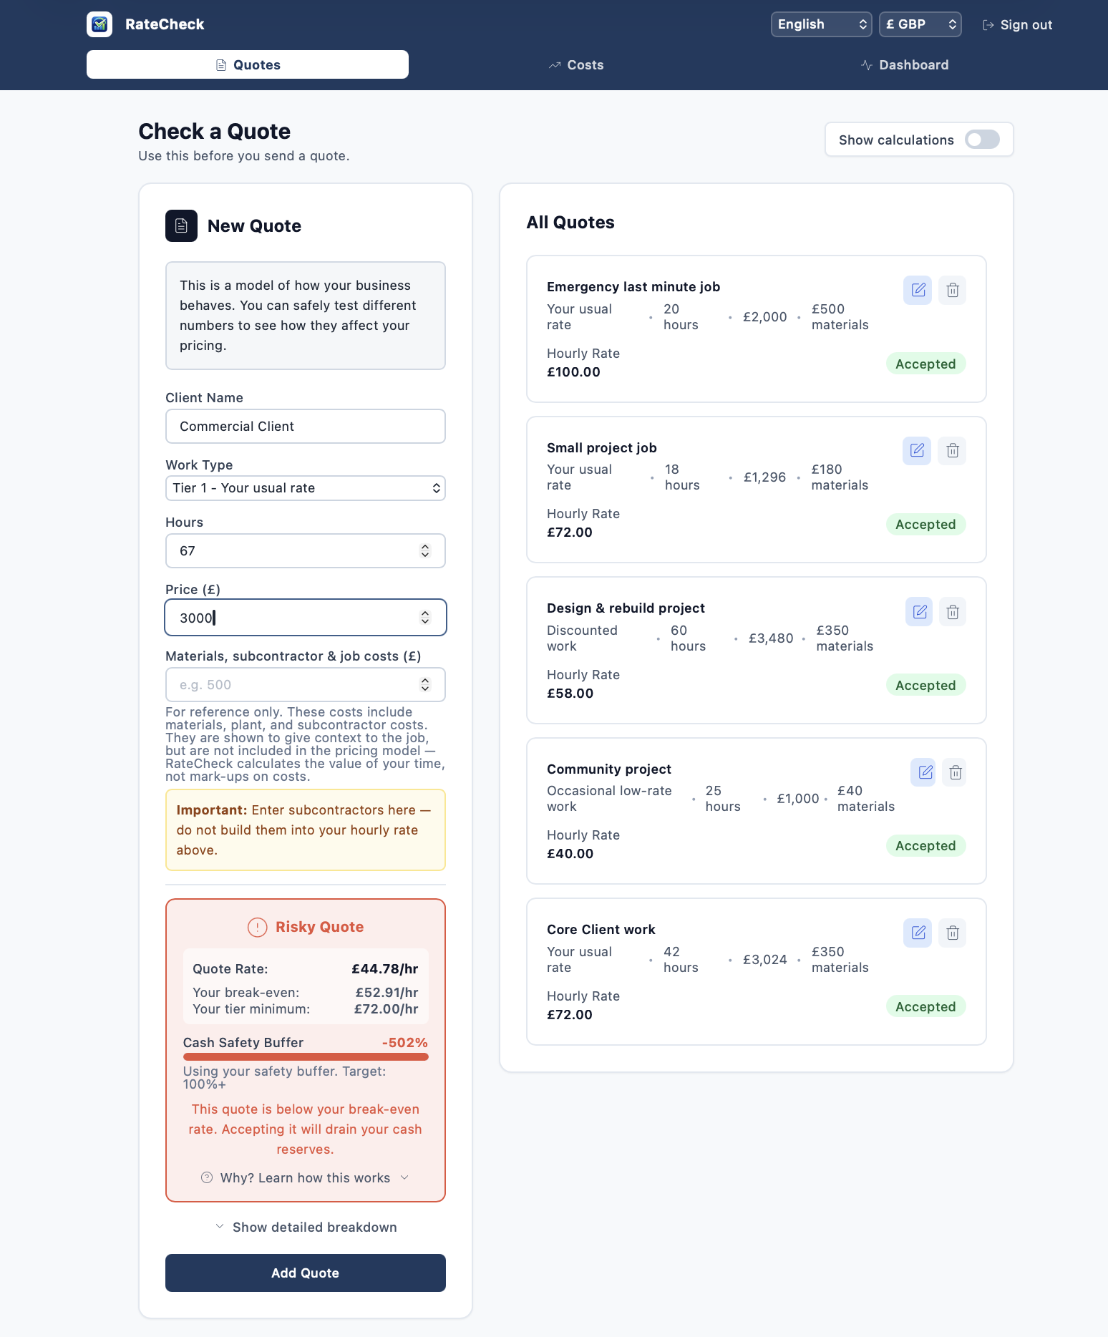The height and width of the screenshot is (1337, 1108).
Task: Open the Work Type dropdown
Action: coord(306,488)
